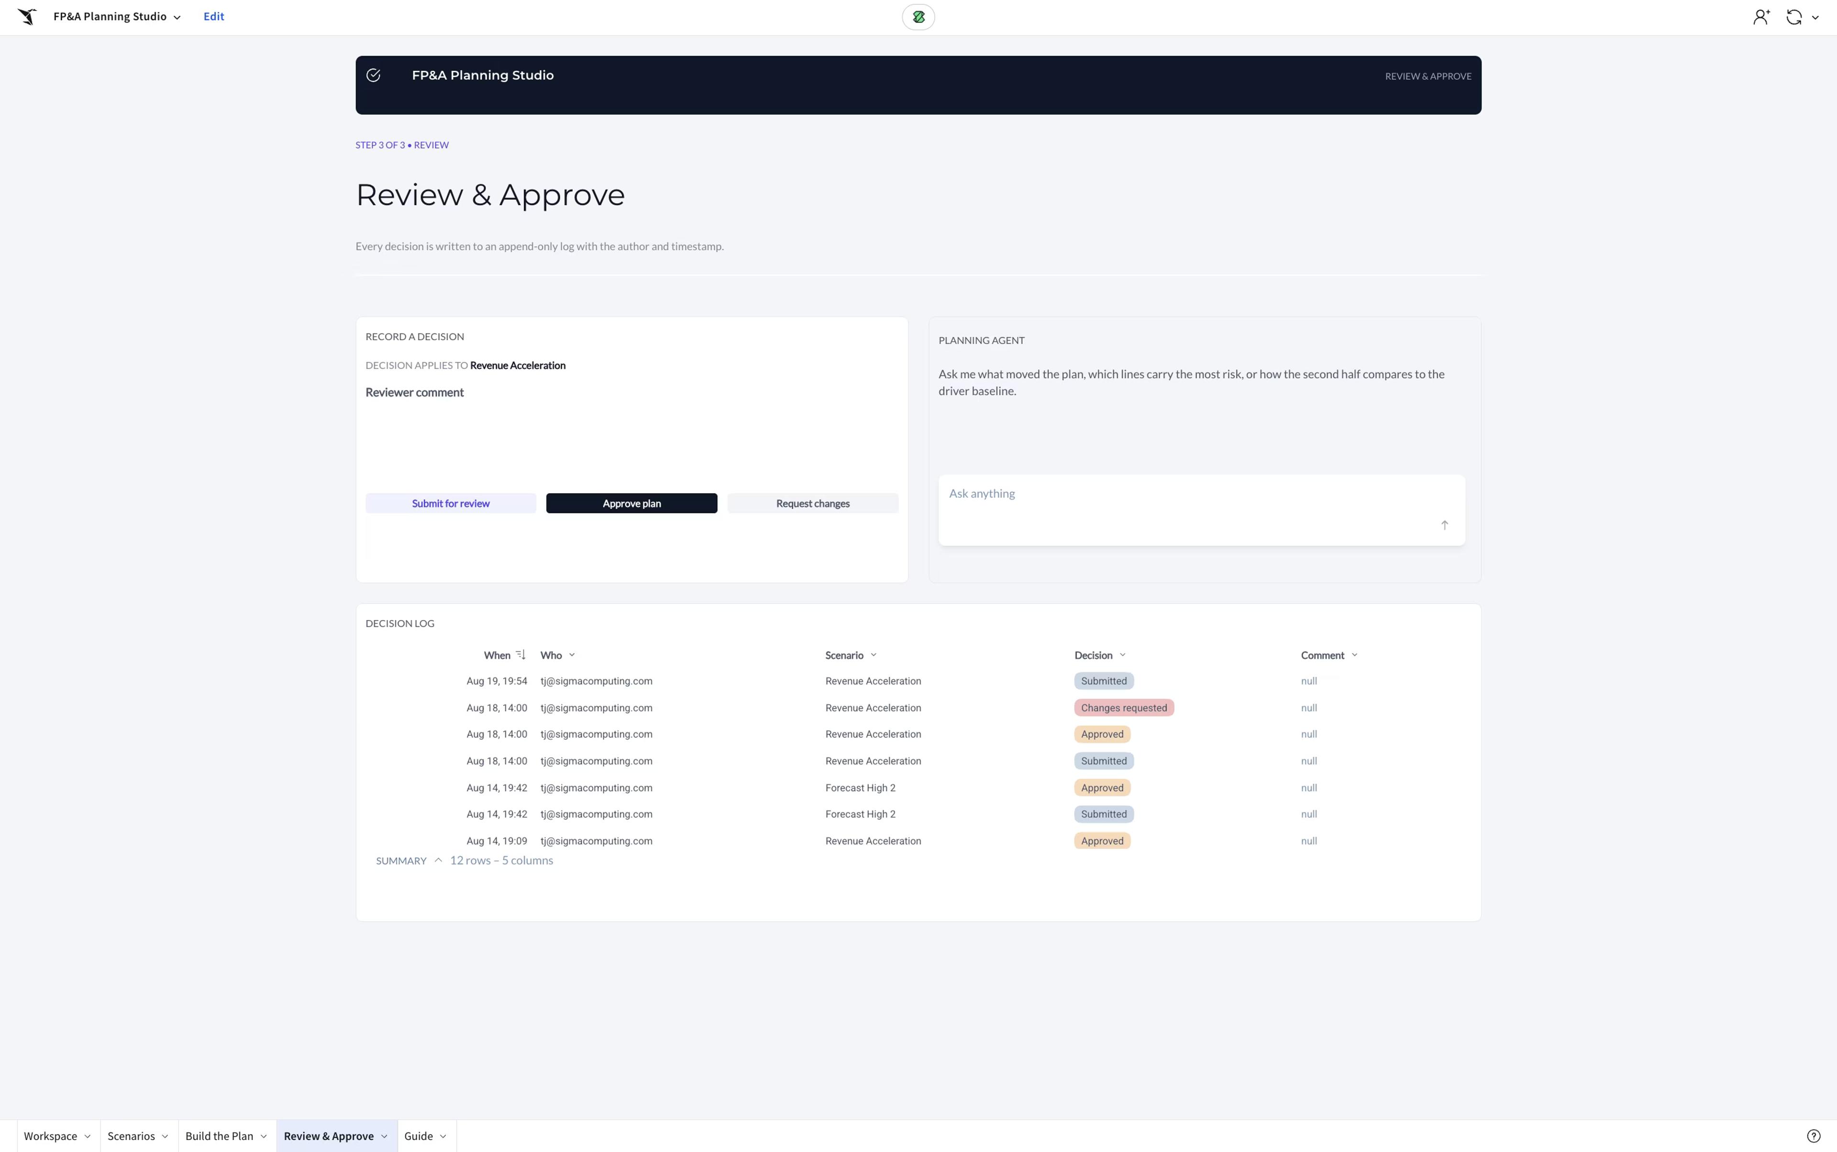Click Submit for review button
The height and width of the screenshot is (1152, 1837).
coord(451,504)
